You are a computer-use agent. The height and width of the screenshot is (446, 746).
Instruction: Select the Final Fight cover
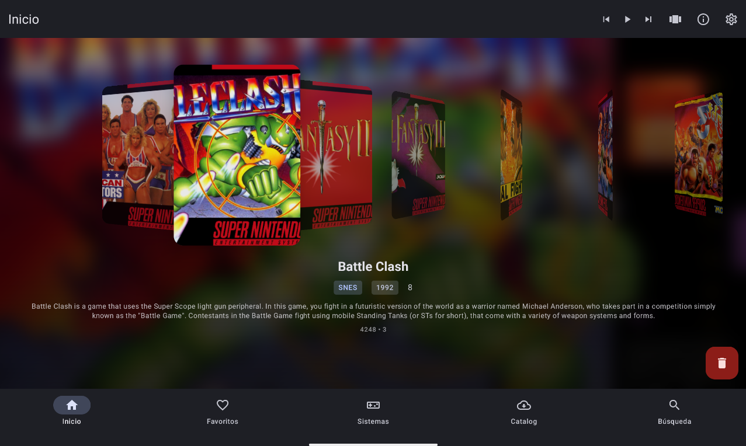point(511,155)
